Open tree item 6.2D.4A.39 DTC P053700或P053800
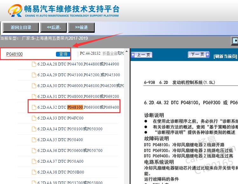The height and width of the screenshot is (184, 238). 70,182
